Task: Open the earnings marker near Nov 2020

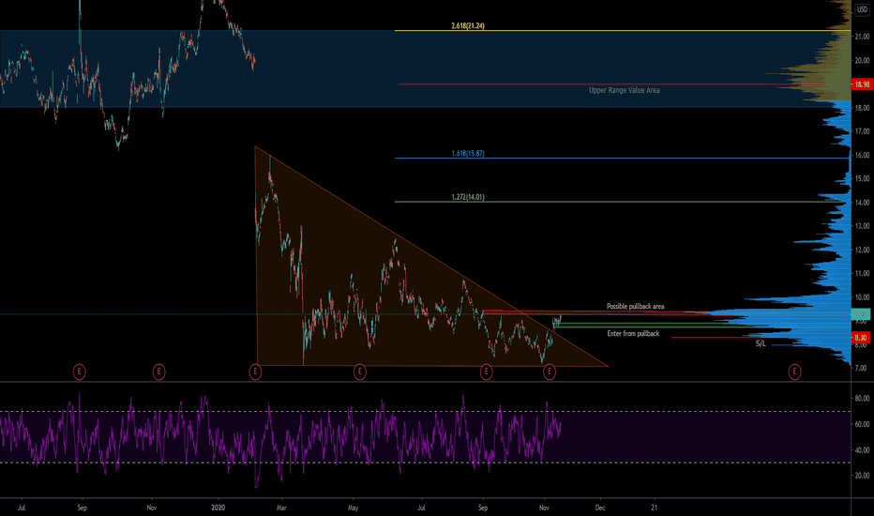Action: point(550,371)
